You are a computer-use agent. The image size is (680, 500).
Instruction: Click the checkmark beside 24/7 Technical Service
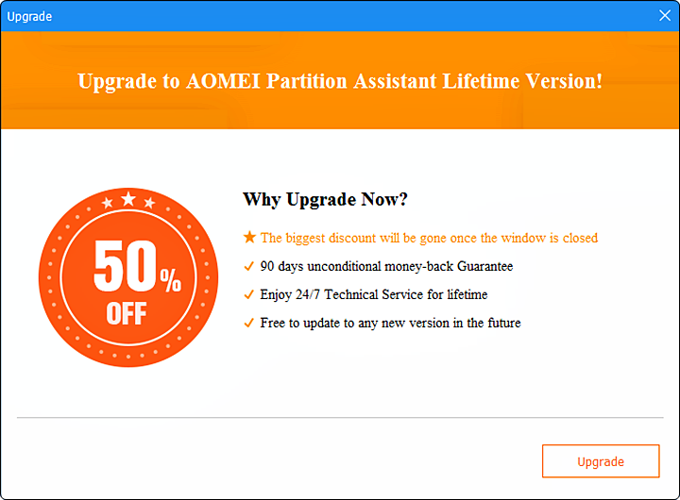click(x=249, y=294)
